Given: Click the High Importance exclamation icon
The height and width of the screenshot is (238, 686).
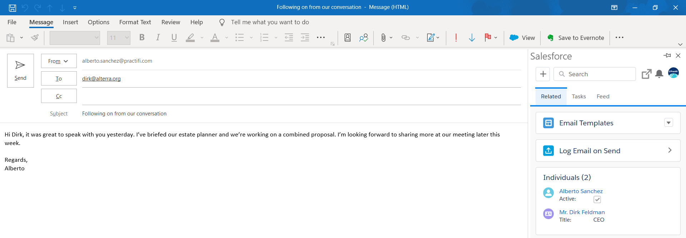Looking at the screenshot, I should (456, 38).
